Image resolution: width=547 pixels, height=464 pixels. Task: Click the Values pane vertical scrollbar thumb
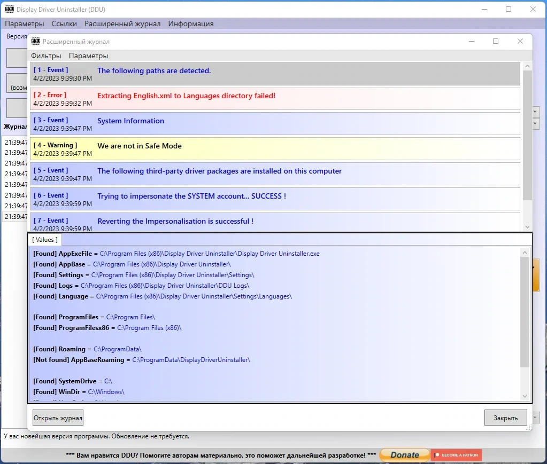(x=525, y=312)
